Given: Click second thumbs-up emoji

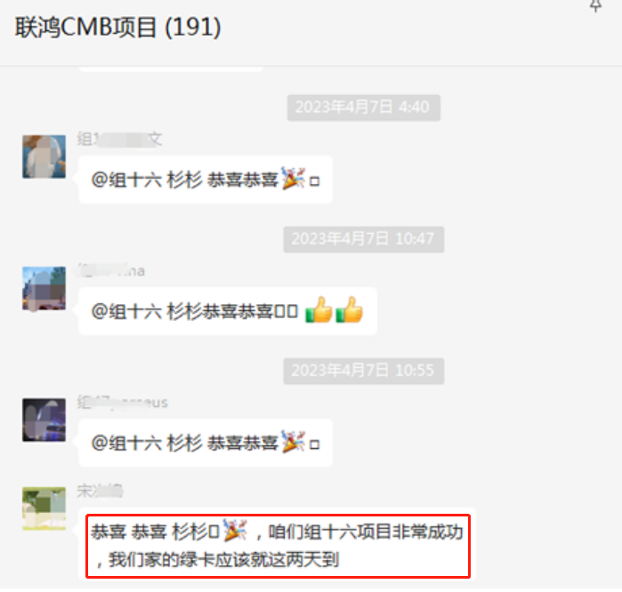Looking at the screenshot, I should pos(349,310).
